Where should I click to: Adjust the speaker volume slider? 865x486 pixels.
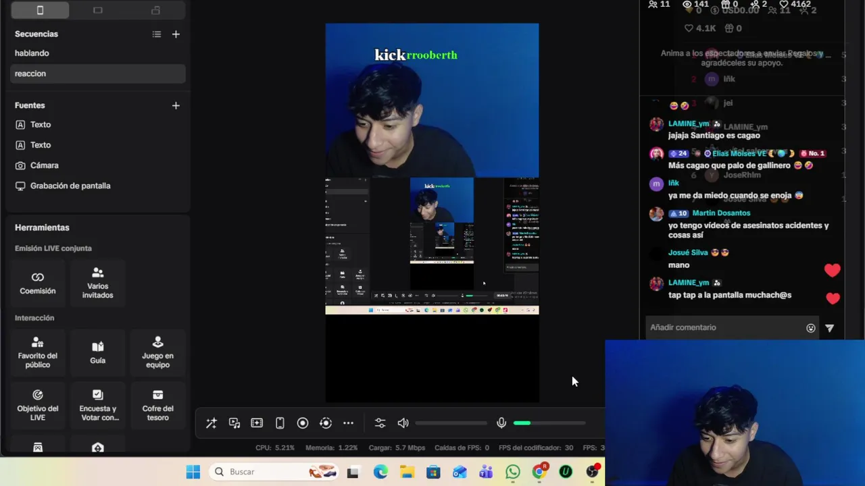point(451,423)
